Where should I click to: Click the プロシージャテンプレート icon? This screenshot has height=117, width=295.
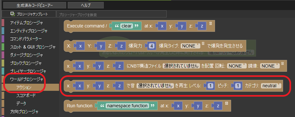click(x=13, y=14)
